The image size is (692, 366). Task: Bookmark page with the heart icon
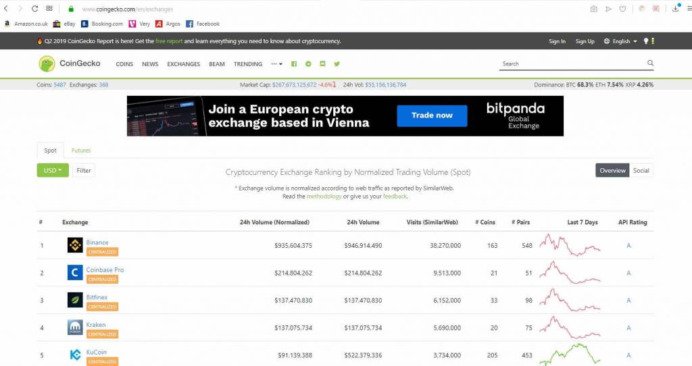[622, 9]
